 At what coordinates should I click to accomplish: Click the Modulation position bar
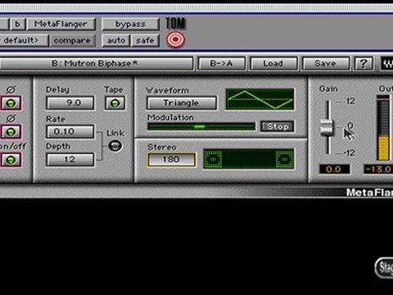tap(201, 126)
